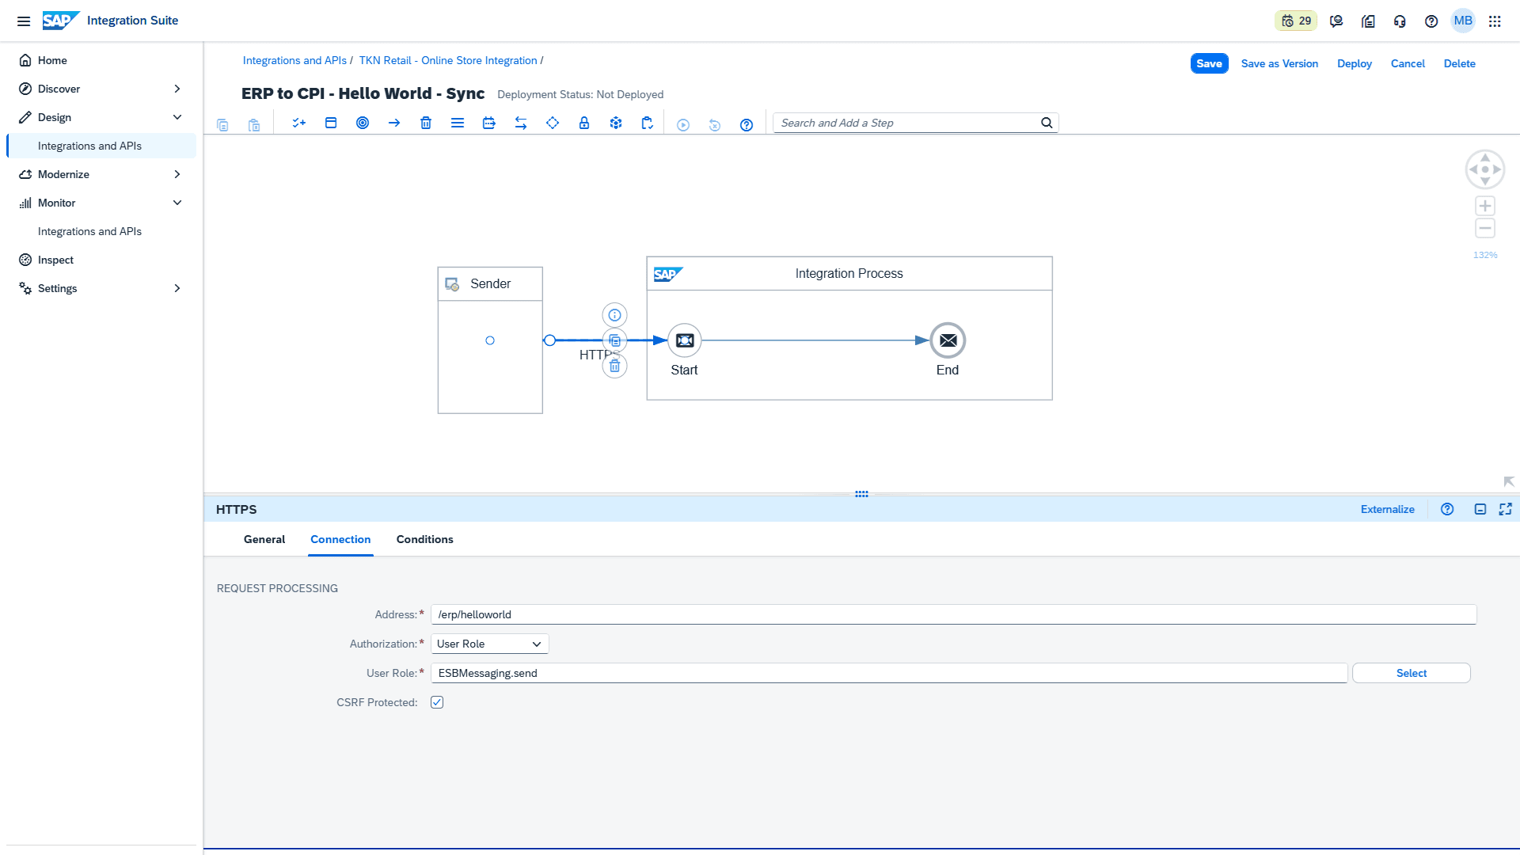Open the support headset icon
The height and width of the screenshot is (855, 1520).
[1400, 21]
